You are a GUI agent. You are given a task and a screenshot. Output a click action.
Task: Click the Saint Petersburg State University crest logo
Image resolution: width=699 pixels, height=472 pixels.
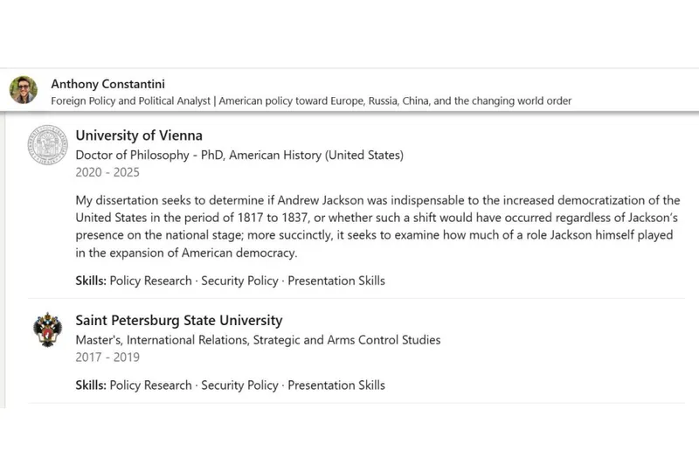pyautogui.click(x=47, y=330)
